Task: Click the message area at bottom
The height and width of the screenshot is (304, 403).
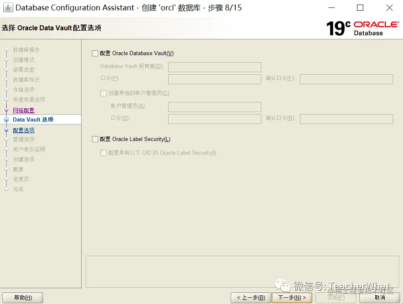Action: point(242,272)
